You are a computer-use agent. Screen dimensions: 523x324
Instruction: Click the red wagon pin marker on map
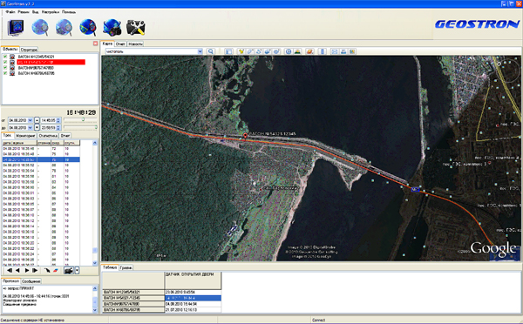[245, 136]
